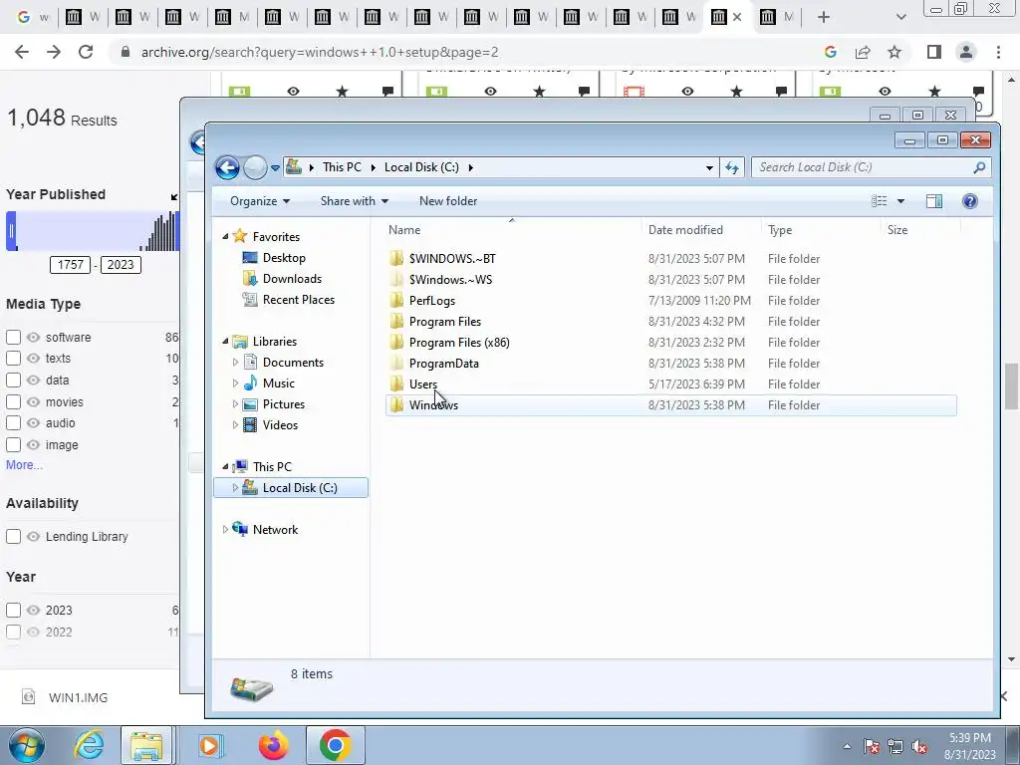Expand the Network tree node

(225, 530)
